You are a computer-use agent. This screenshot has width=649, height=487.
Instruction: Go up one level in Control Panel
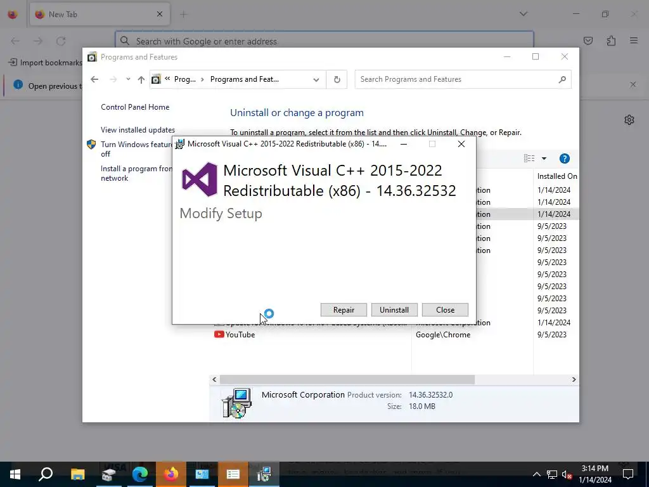coord(141,79)
